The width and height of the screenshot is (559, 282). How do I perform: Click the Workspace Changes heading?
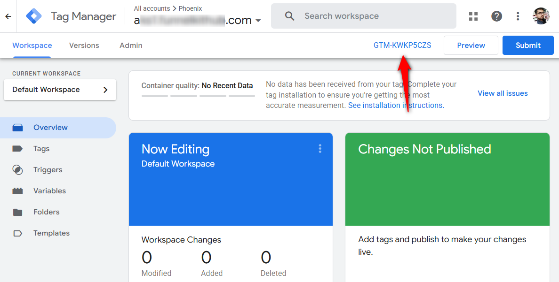(x=181, y=240)
